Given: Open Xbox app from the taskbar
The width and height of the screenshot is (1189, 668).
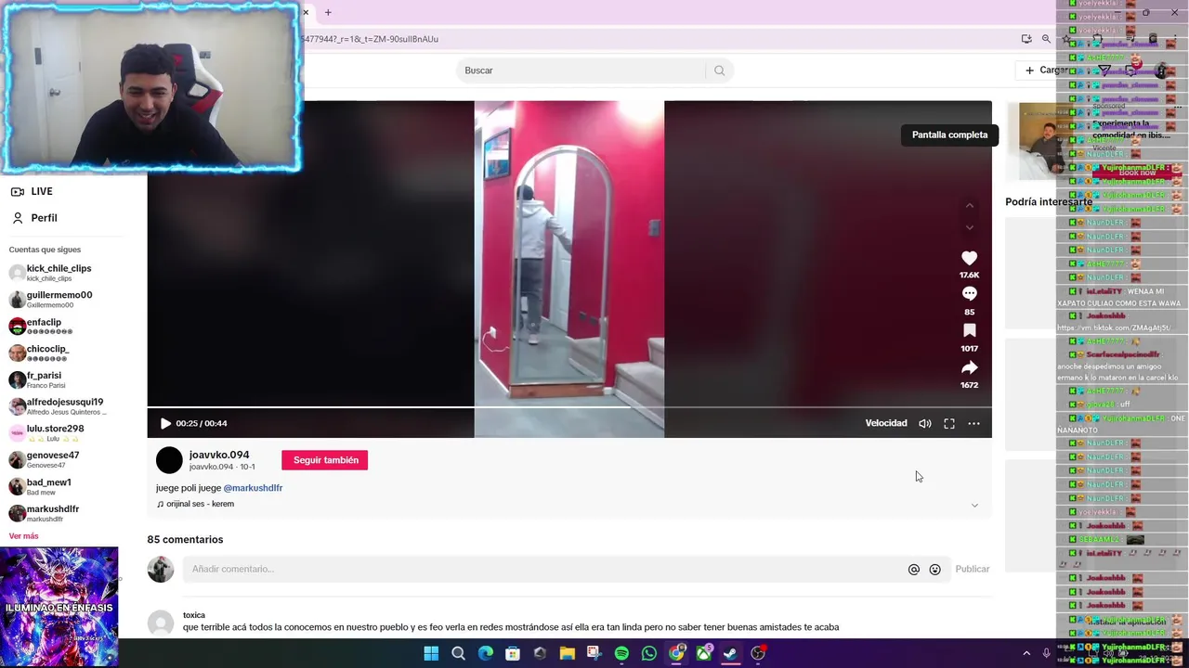Looking at the screenshot, I should pyautogui.click(x=703, y=653).
